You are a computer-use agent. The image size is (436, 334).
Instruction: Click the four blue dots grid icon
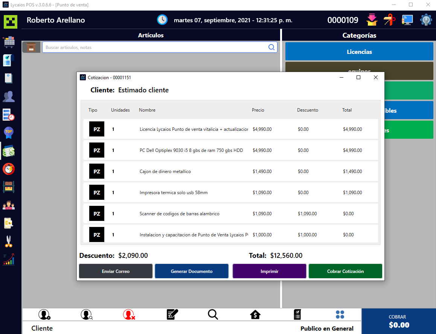click(340, 315)
